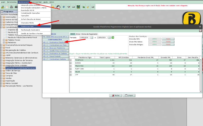Viewport: 203px width, 126px height.
Task: Click PARAR for Exclusão Antigos
Action: pos(168,45)
